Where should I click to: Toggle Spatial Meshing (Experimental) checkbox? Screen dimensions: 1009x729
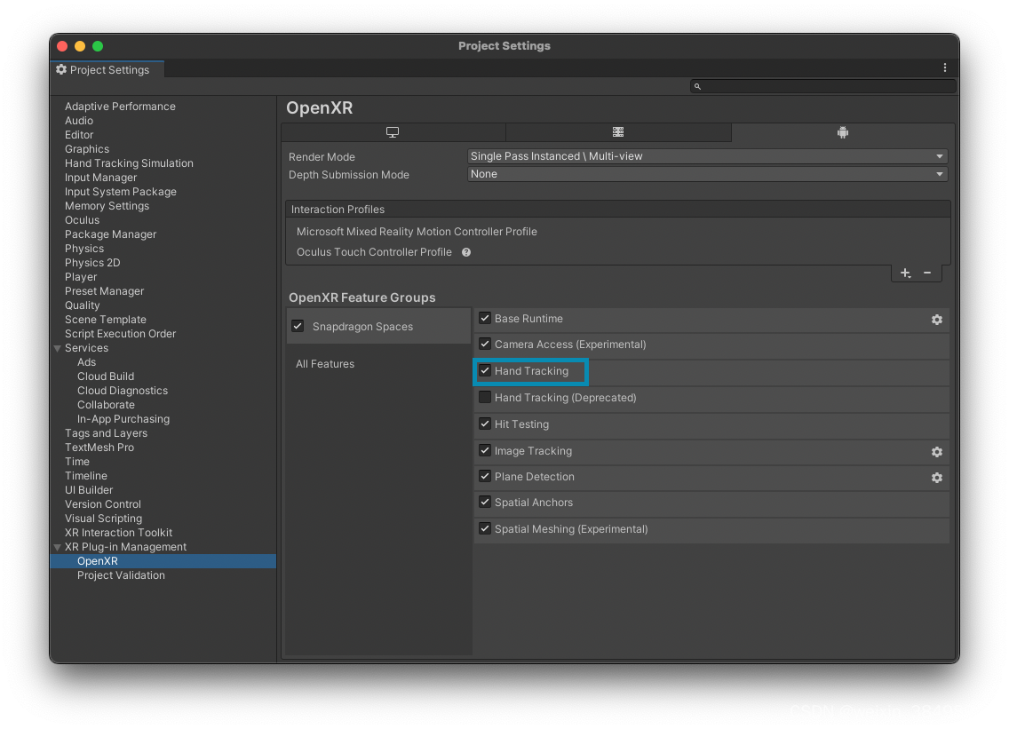point(485,529)
